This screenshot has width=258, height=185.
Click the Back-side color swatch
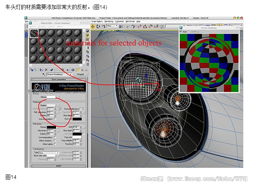51,155
